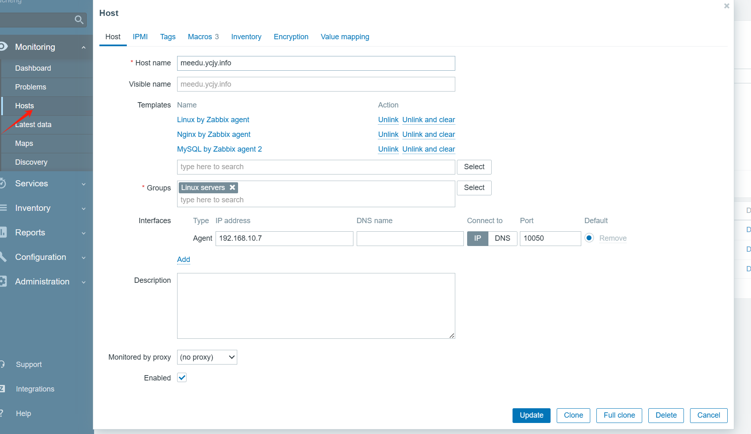Click the Port field
The height and width of the screenshot is (434, 751).
550,238
